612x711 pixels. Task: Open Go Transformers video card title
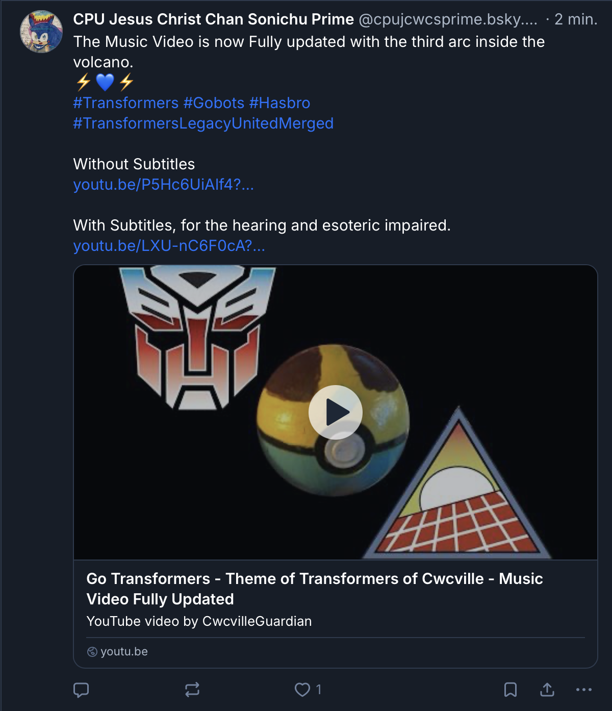pyautogui.click(x=315, y=589)
